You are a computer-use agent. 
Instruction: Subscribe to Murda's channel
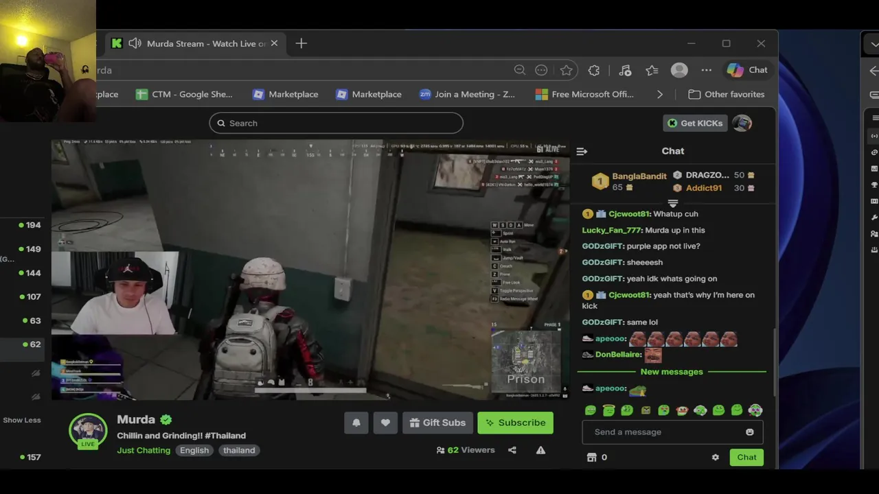coord(515,423)
